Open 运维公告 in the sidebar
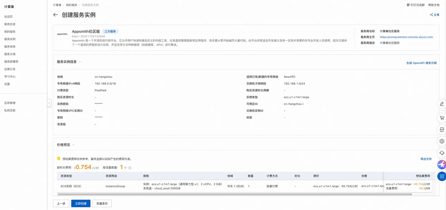 pyautogui.click(x=10, y=69)
